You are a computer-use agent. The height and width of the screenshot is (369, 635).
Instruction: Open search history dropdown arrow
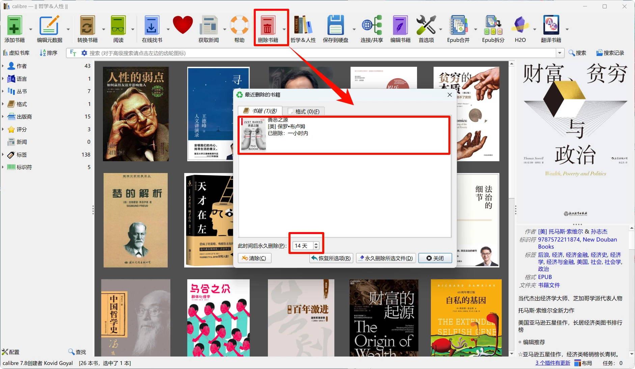560,53
